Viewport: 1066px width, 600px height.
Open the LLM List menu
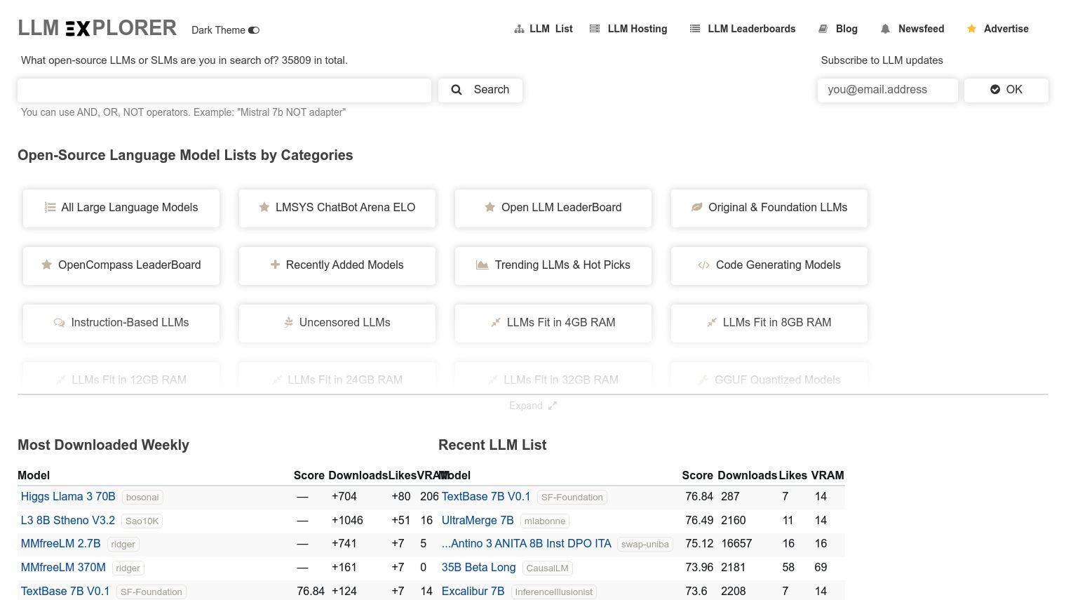[544, 29]
